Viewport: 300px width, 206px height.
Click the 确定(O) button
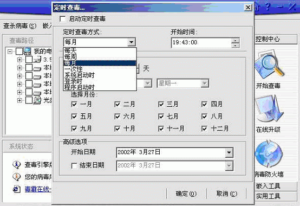click(186, 194)
